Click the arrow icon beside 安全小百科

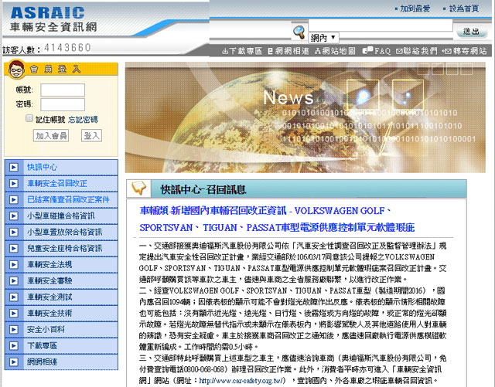click(x=14, y=330)
